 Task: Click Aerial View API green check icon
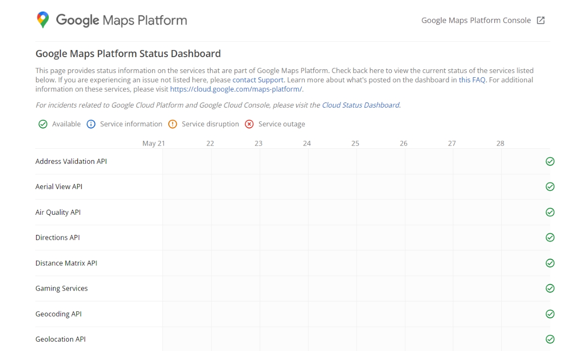click(550, 186)
